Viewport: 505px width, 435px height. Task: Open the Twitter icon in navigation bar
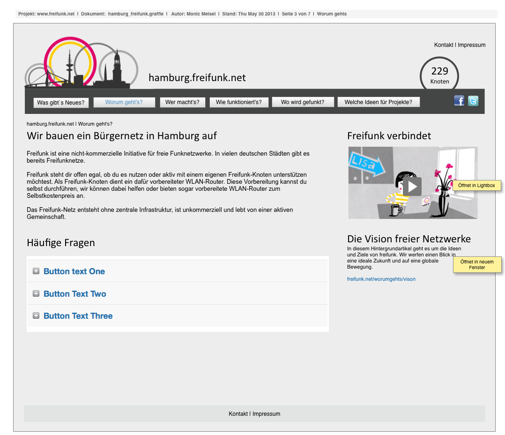(x=473, y=101)
